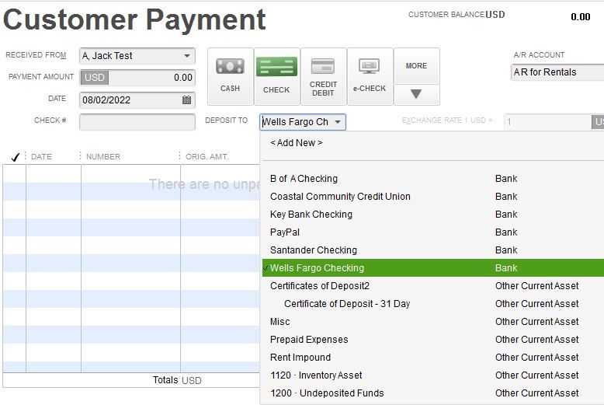Sort by the DATE column header

coord(41,156)
